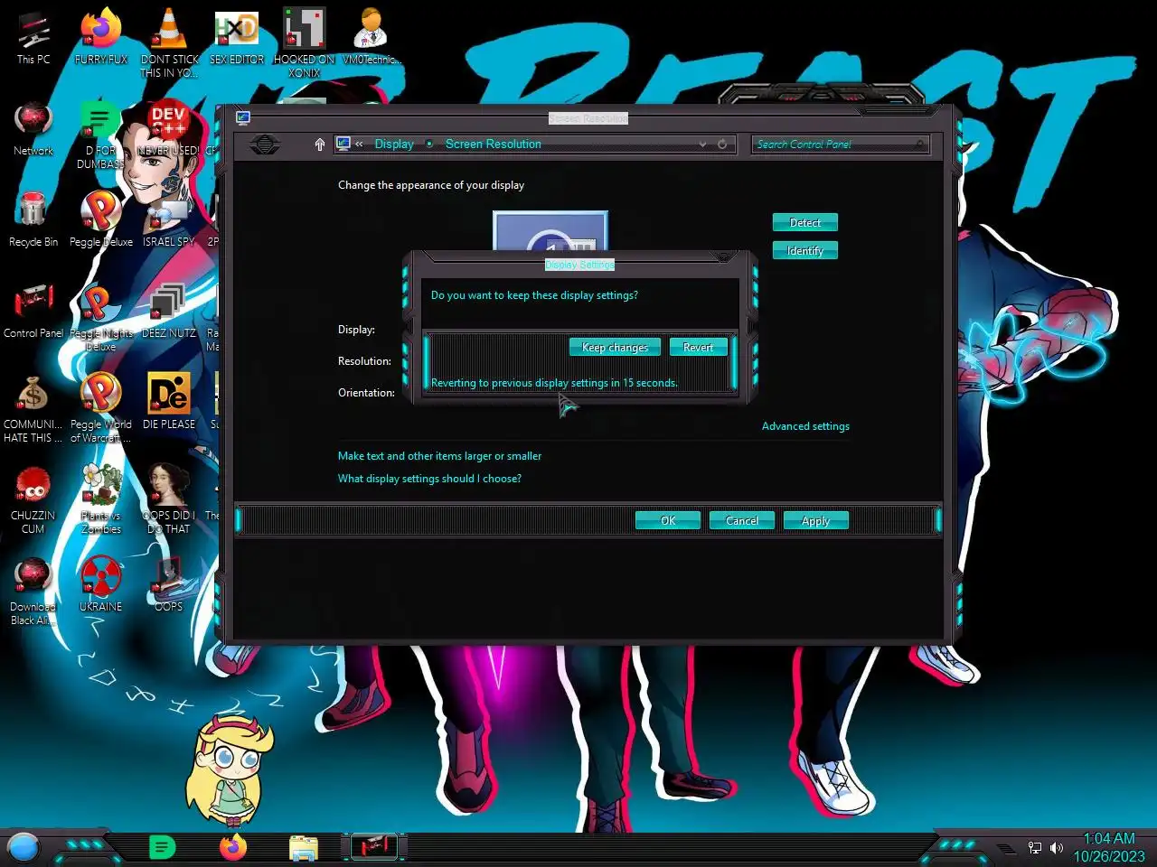Image resolution: width=1157 pixels, height=867 pixels.
Task: Select the UKRAINE radiation symbol icon
Action: point(101,586)
